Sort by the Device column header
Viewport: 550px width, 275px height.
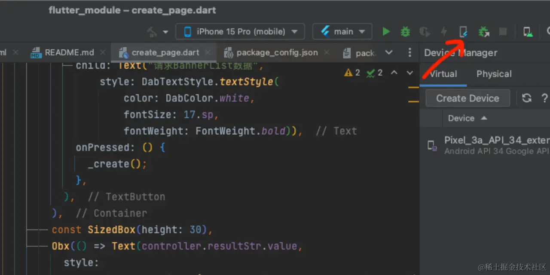click(x=467, y=118)
